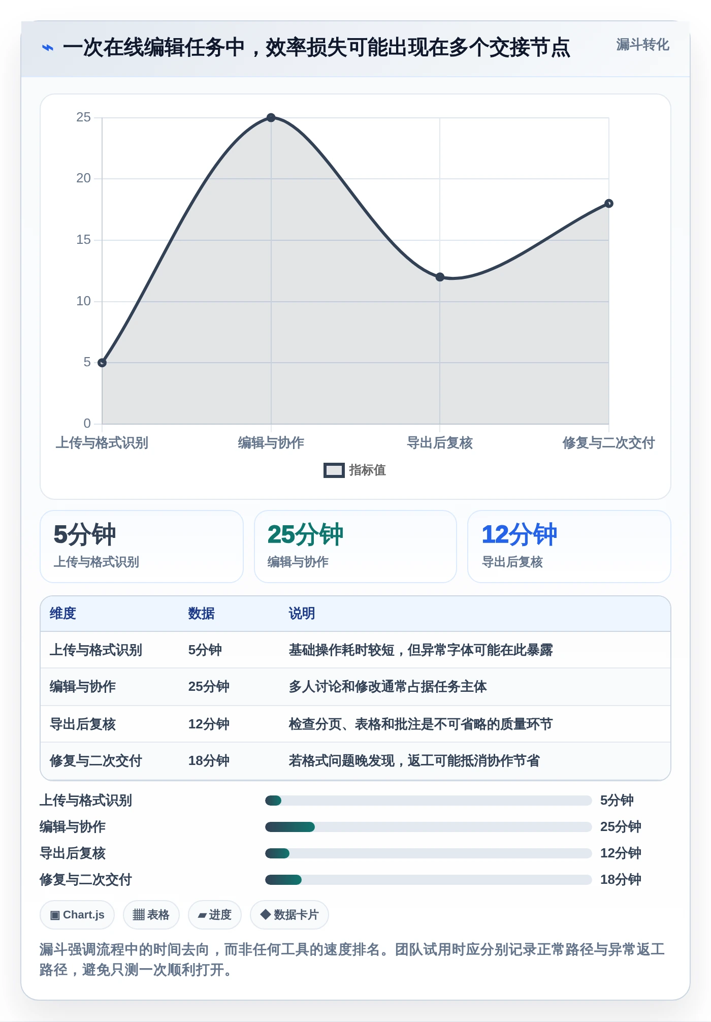The image size is (711, 1022).
Task: Select the data point for 上传与格式识别
Action: 102,363
